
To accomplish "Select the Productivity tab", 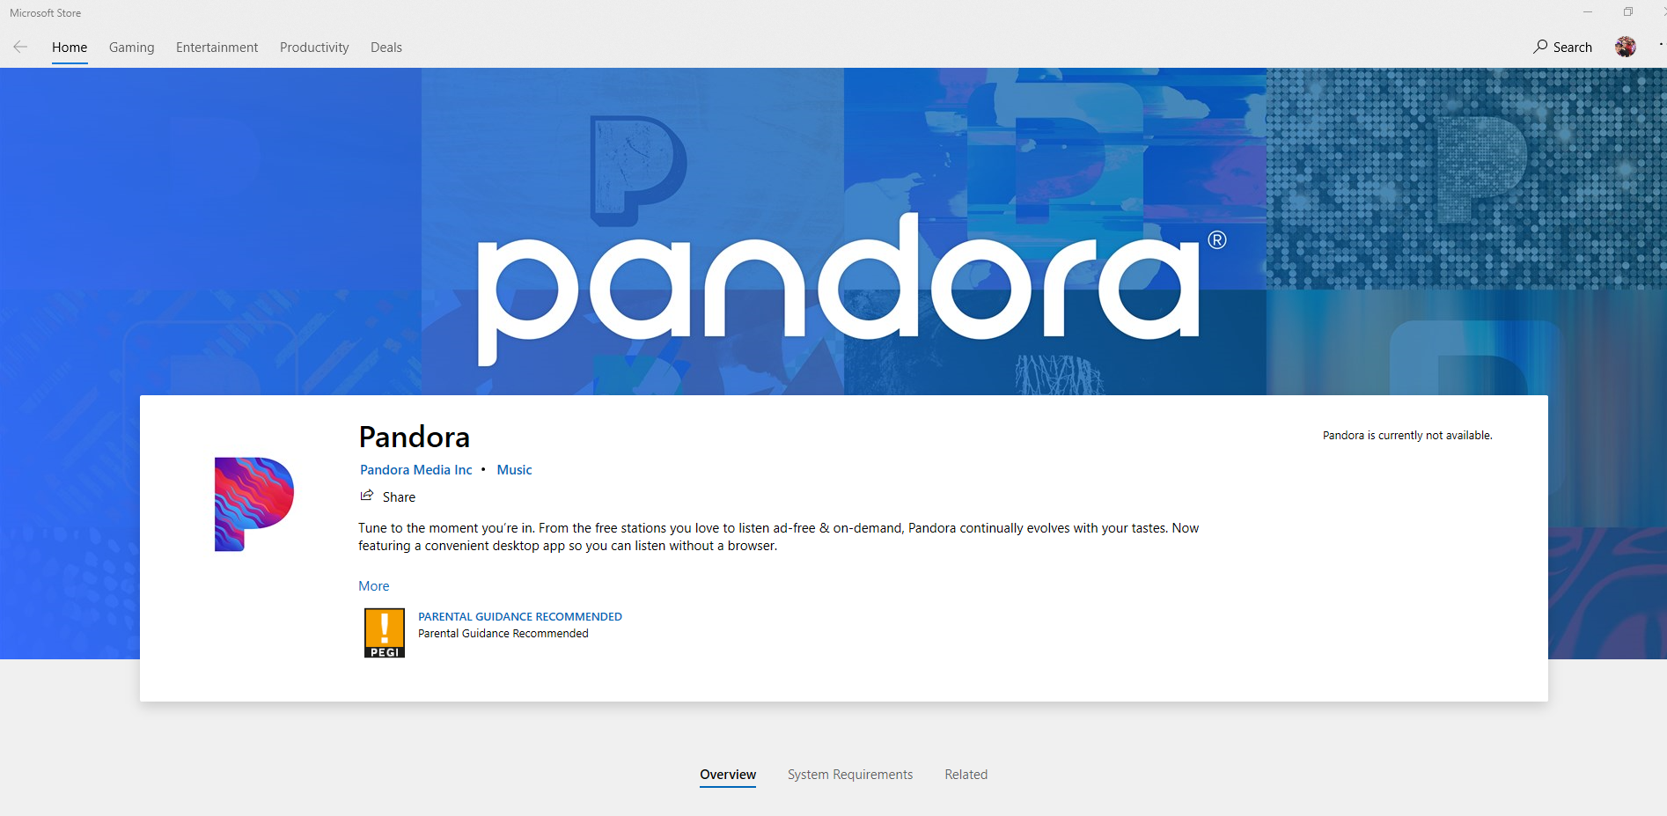I will pyautogui.click(x=314, y=48).
